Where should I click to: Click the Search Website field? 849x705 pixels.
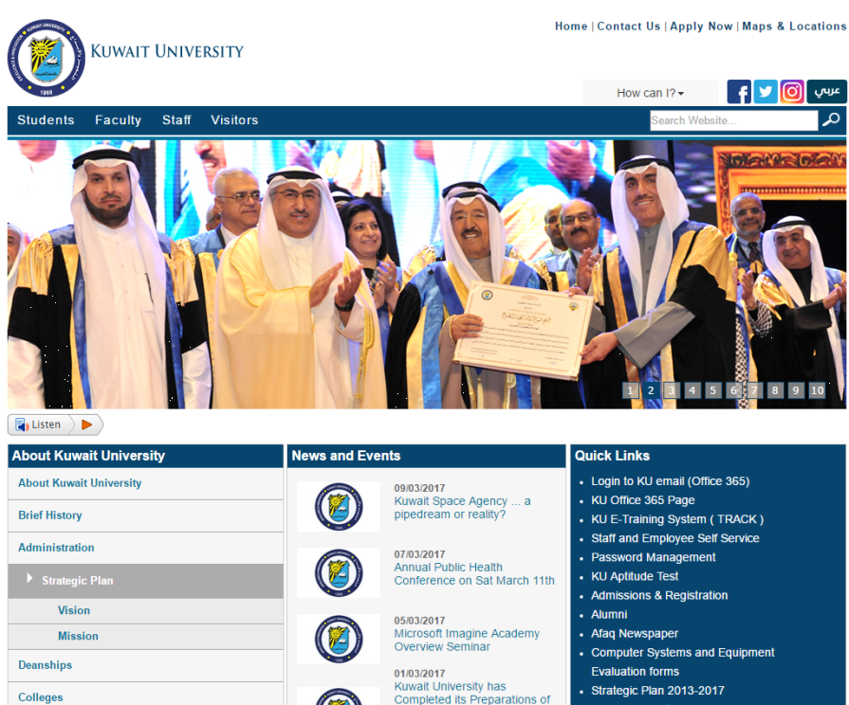(733, 120)
